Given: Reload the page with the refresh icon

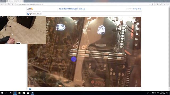Looking at the screenshot, I should [x=9, y=4].
